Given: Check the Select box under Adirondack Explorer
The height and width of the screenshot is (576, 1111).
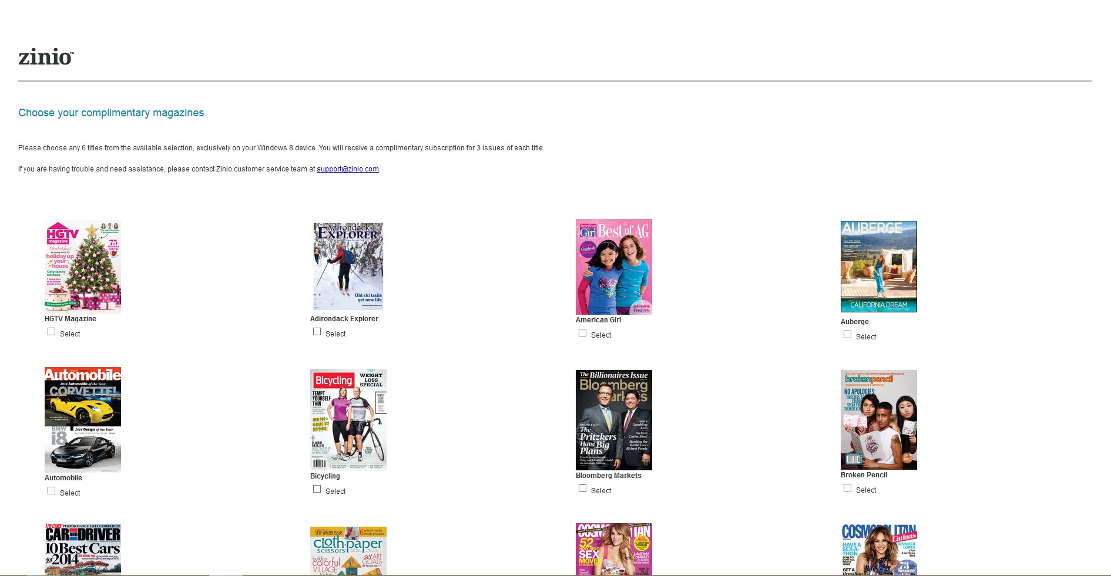Looking at the screenshot, I should click(317, 332).
